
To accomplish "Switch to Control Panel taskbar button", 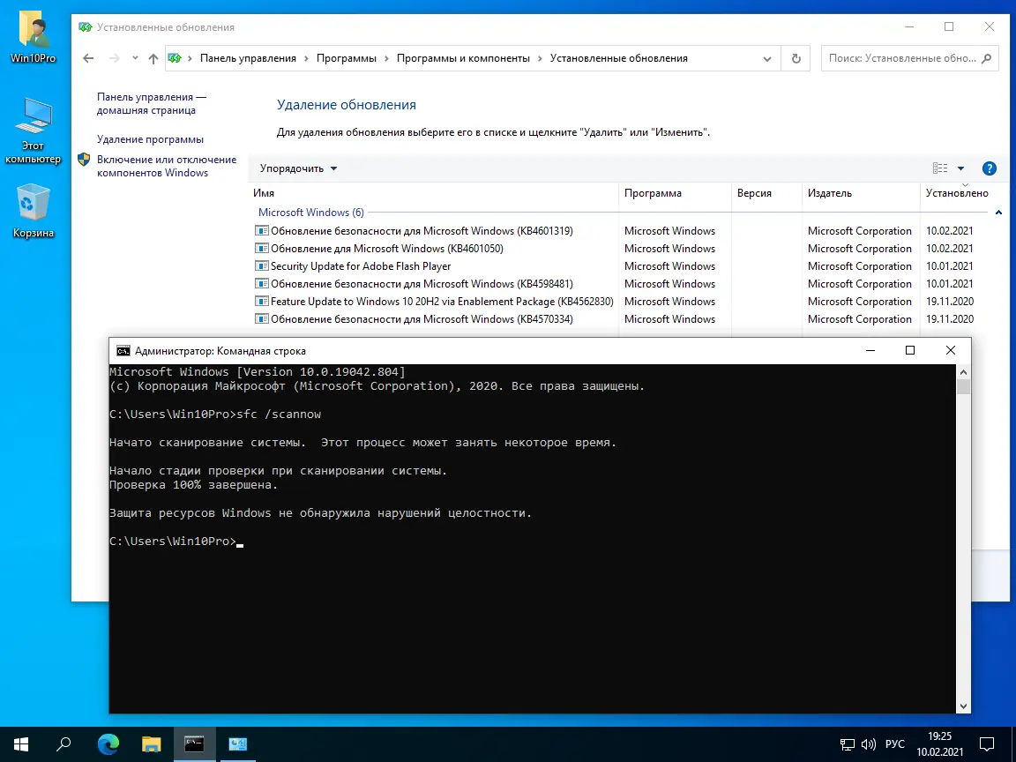I will click(237, 743).
